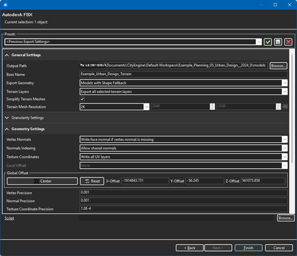
Task: Click the settings panel vertical scrollbar
Action: pyautogui.click(x=292, y=108)
